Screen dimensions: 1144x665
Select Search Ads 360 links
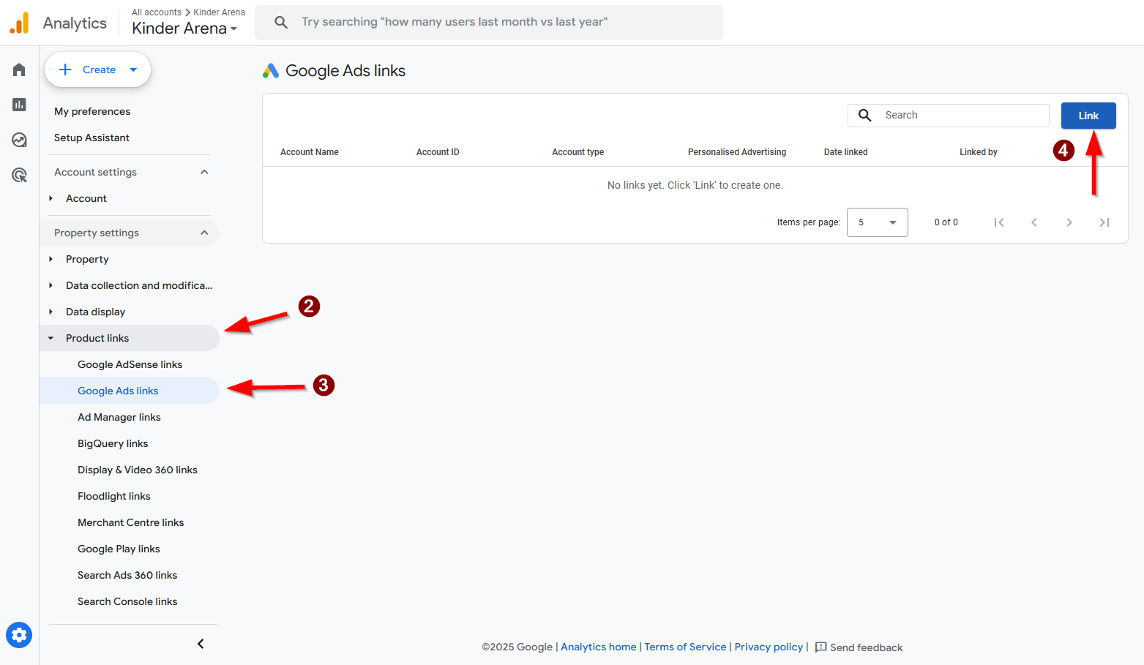(127, 575)
